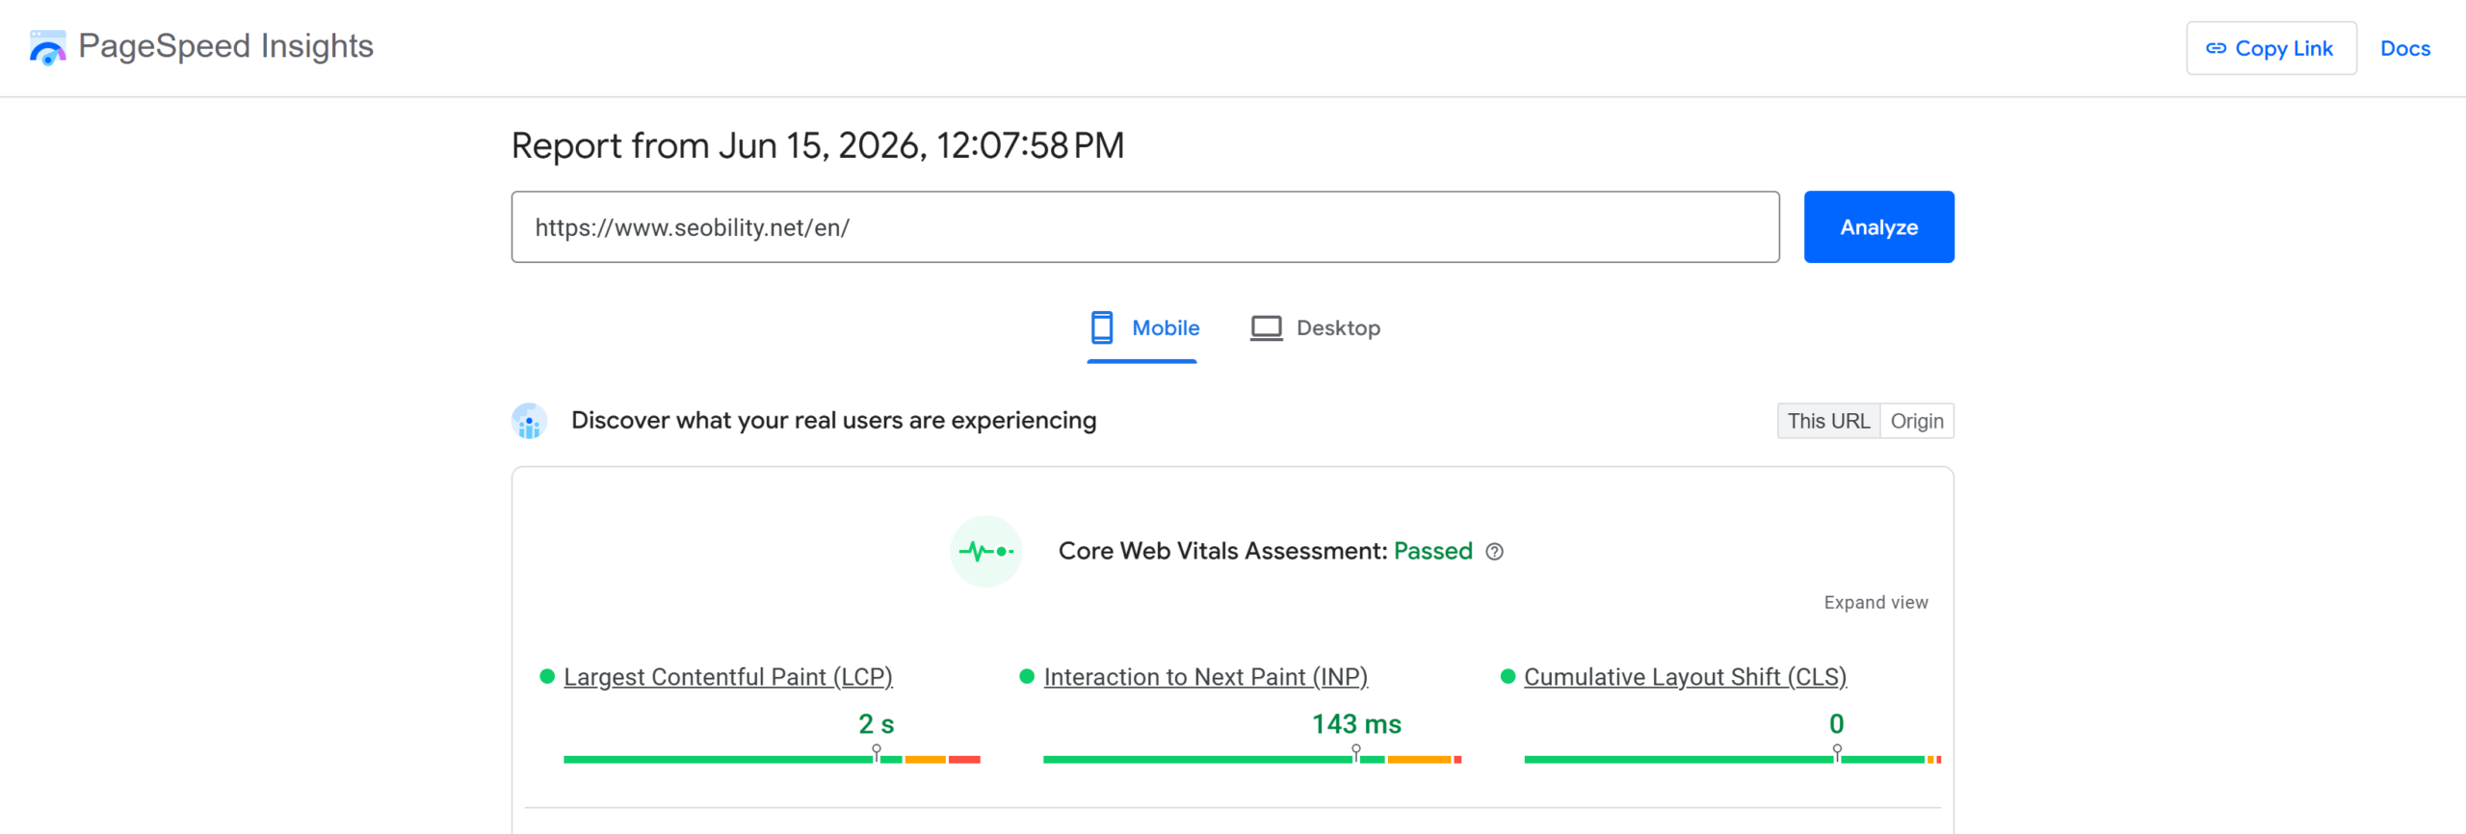Open the help icon next to Passed
Screen dimensions: 2466x834
(x=1494, y=552)
